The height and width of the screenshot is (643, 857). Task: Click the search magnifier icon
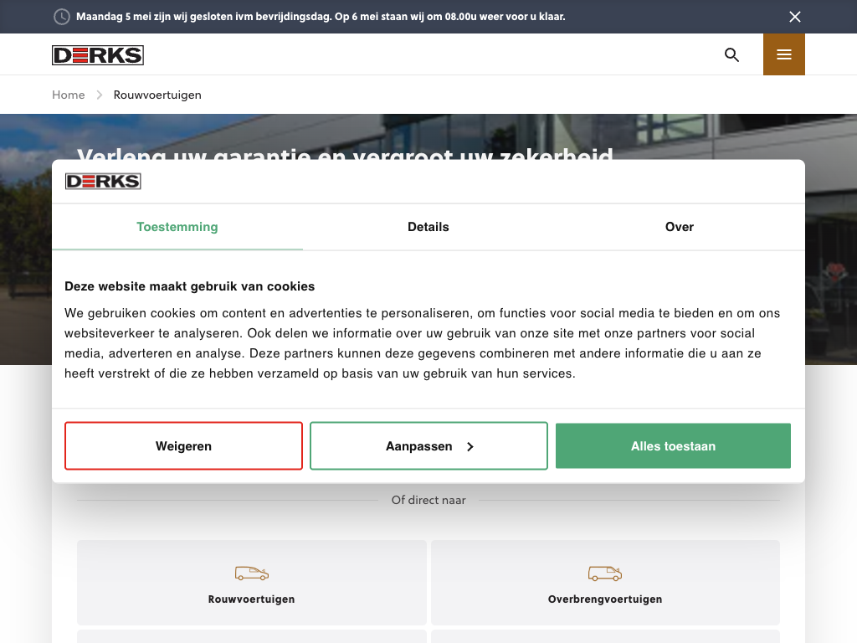[x=731, y=55]
